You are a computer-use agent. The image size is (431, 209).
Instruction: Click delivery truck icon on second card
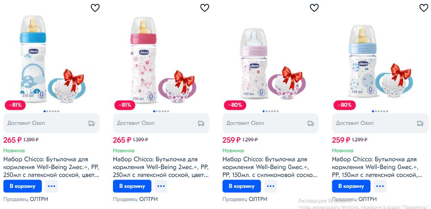[201, 123]
